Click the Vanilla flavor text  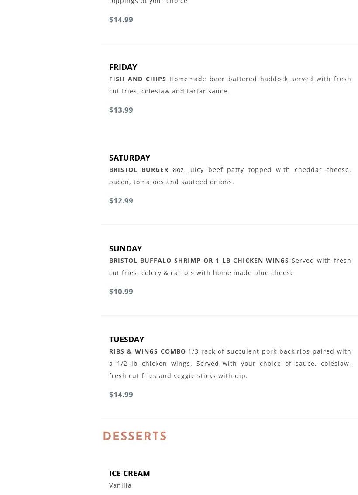pyautogui.click(x=120, y=485)
